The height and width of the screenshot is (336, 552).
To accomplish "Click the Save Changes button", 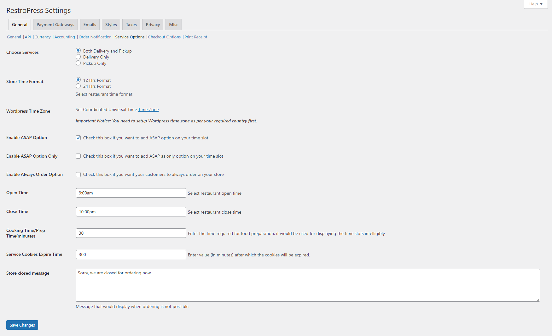I will pos(22,325).
